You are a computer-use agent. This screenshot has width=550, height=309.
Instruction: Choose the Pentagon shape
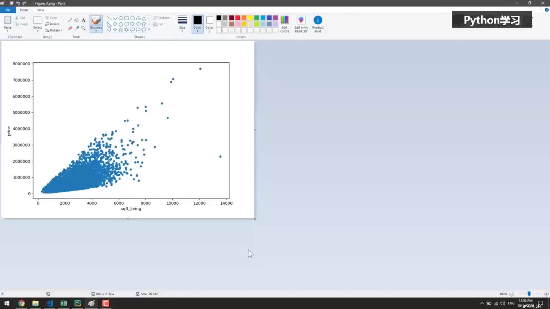(121, 24)
